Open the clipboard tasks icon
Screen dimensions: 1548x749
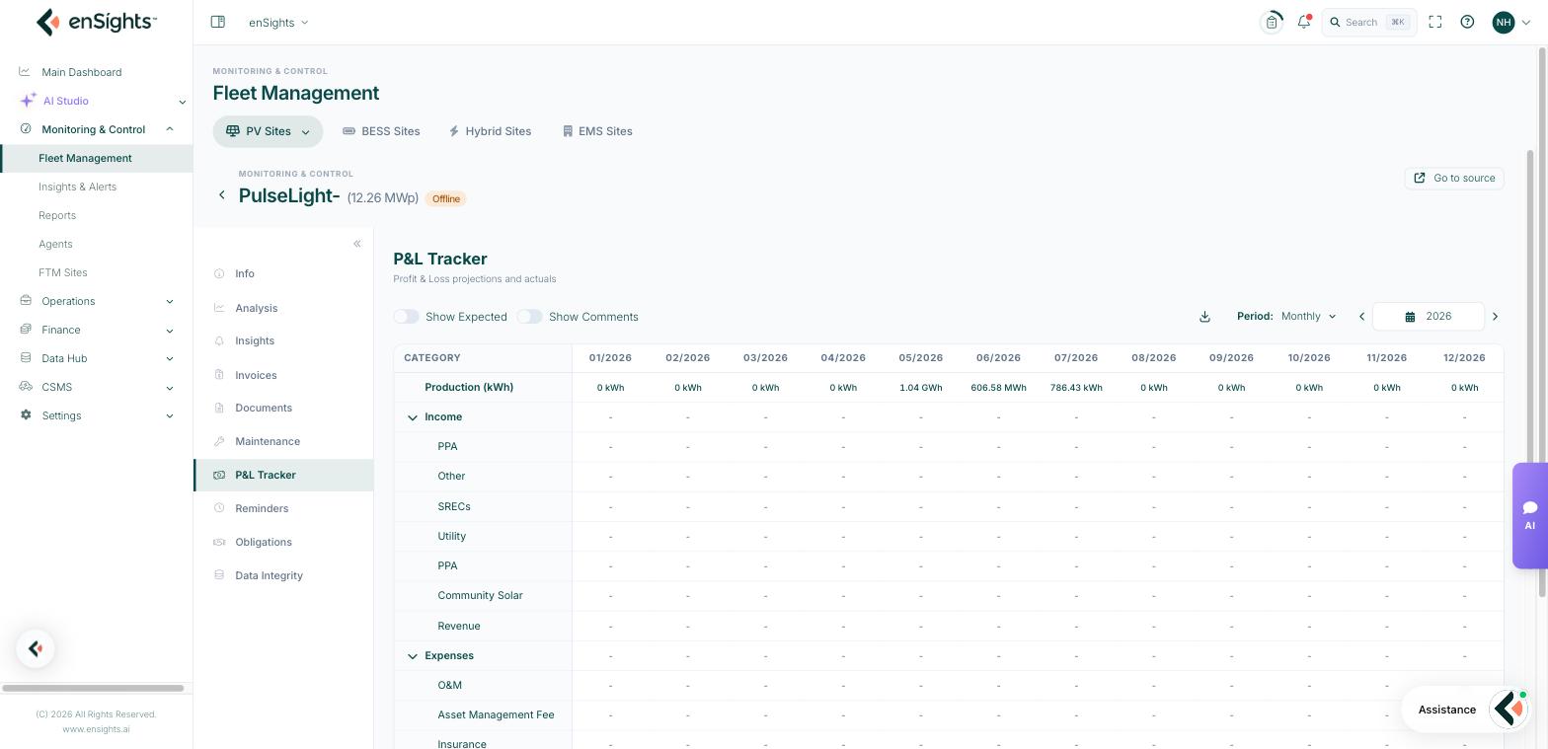[1272, 22]
